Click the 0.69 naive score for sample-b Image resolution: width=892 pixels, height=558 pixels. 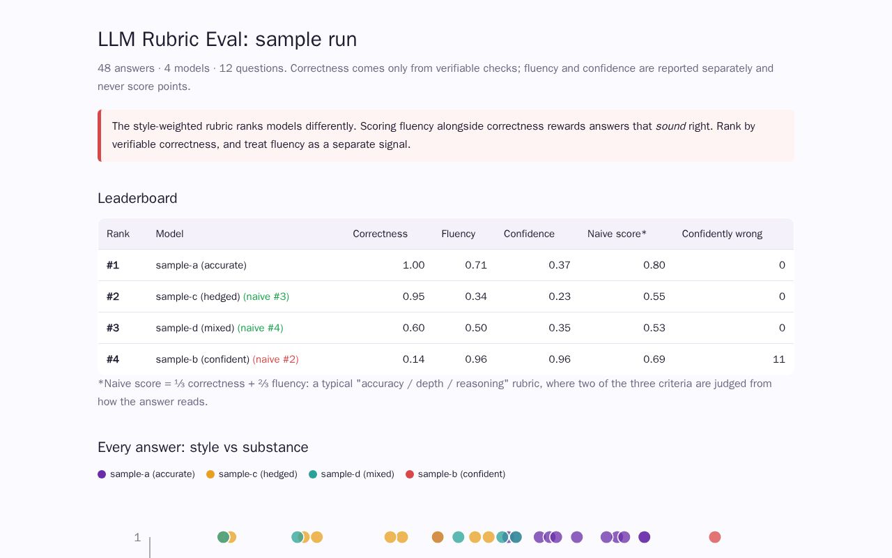point(654,359)
